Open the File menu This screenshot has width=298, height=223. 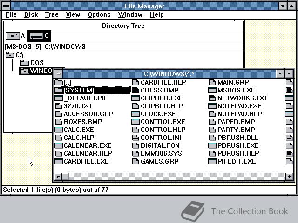pyautogui.click(x=11, y=14)
